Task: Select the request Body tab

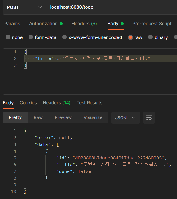Action: tap(115, 24)
